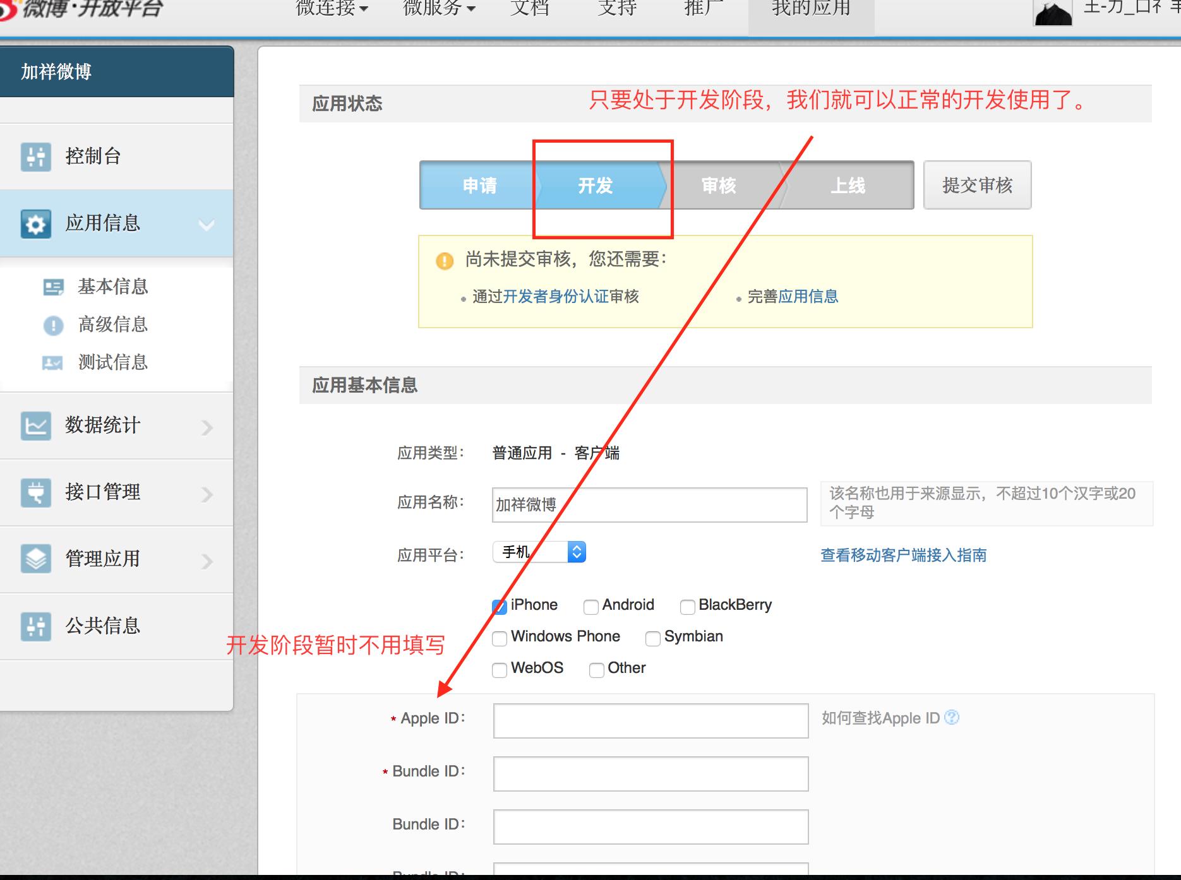
Task: Click the 接口管理 plug icon
Action: pyautogui.click(x=36, y=492)
